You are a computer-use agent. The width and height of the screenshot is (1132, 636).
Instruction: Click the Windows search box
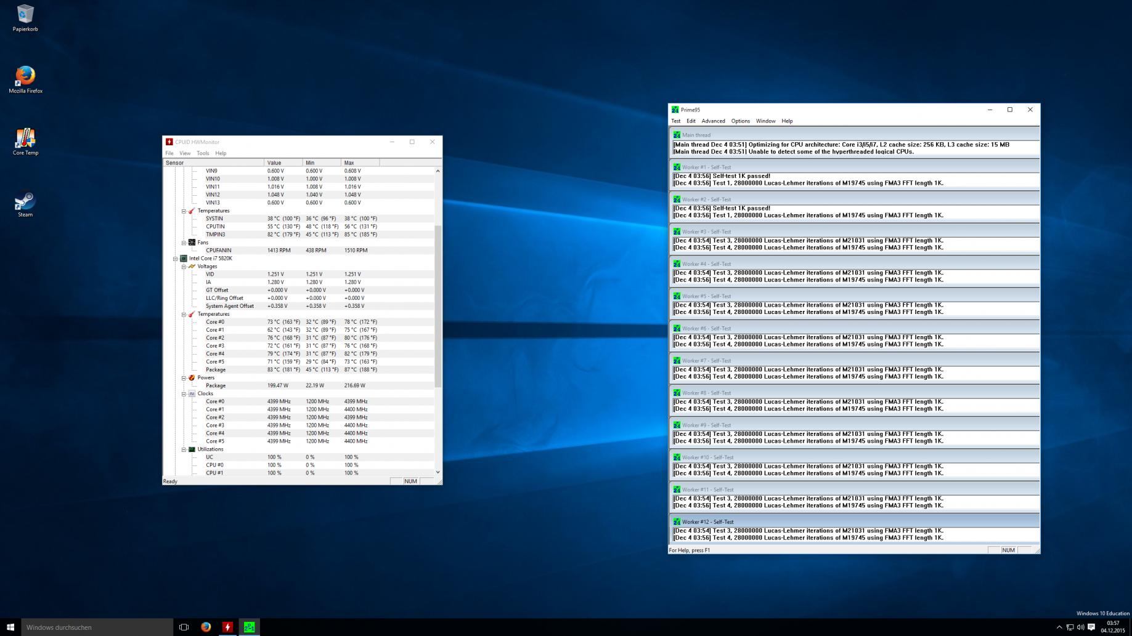[x=97, y=627]
